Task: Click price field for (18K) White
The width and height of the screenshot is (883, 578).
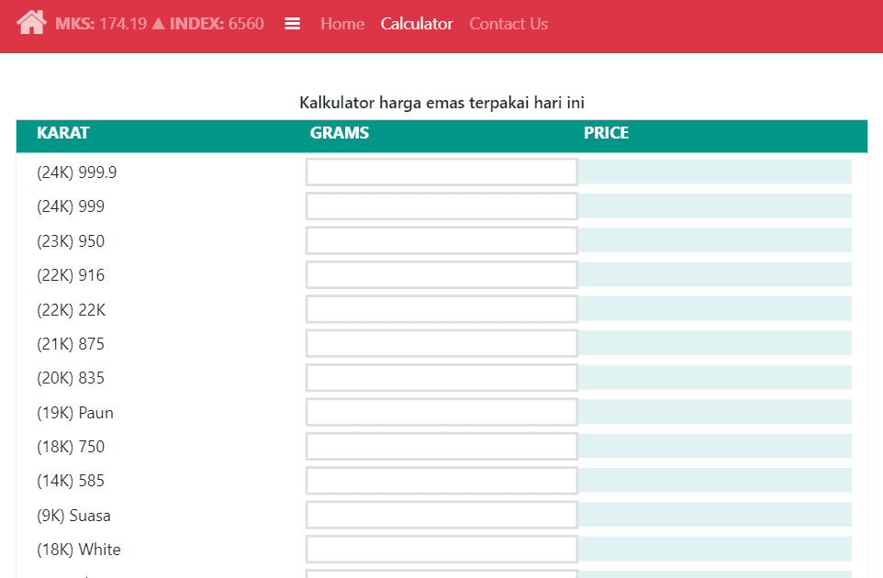Action: [715, 550]
